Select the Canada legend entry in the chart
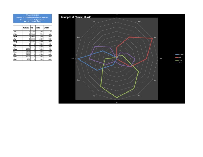 tap(179, 54)
